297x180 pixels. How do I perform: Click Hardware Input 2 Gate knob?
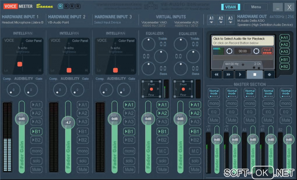77,90
